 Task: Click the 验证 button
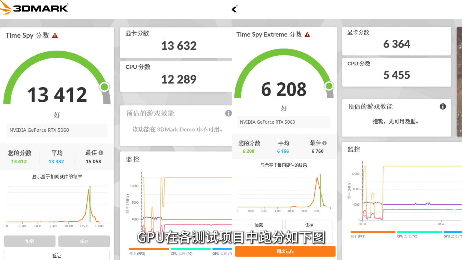[x=57, y=255]
